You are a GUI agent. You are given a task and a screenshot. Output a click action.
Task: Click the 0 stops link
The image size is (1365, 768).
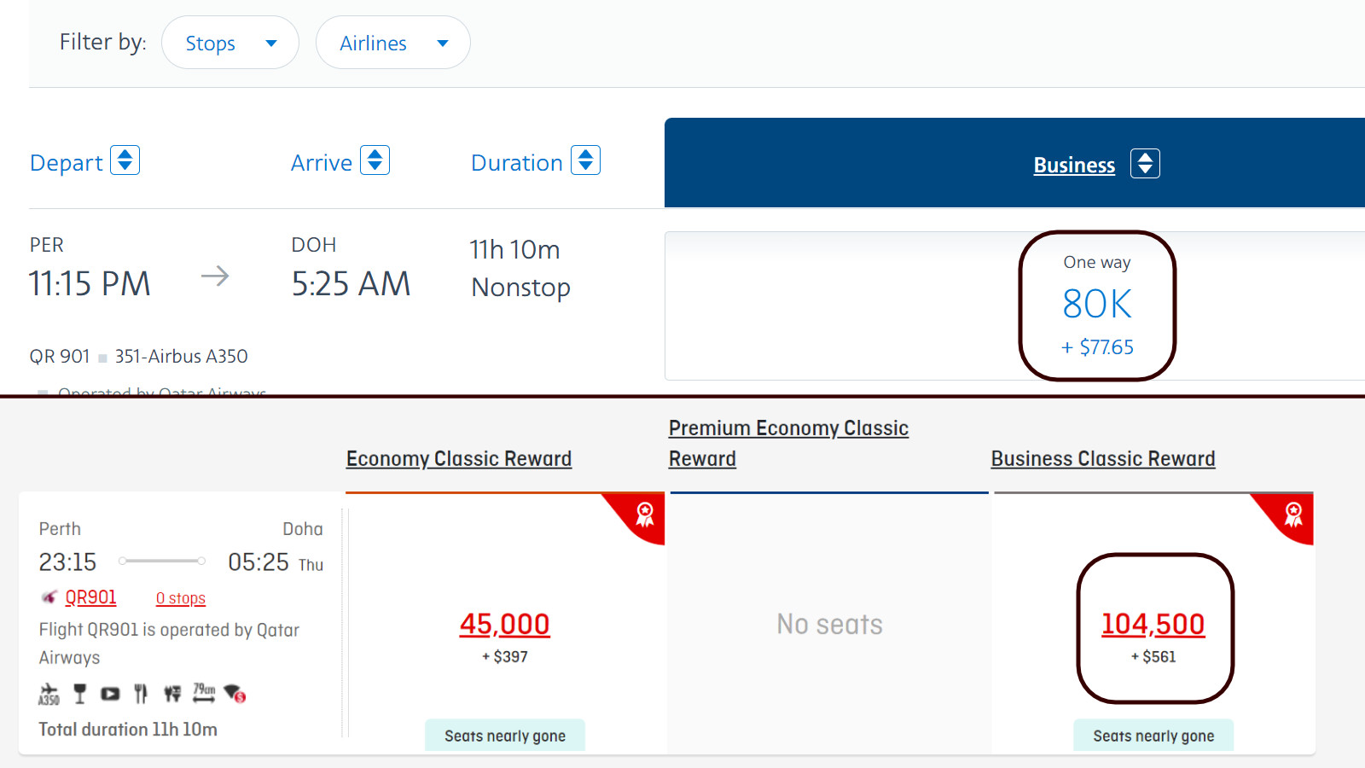(x=181, y=598)
